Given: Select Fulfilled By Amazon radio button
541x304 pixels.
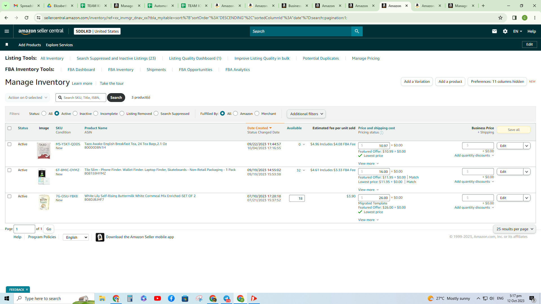Looking at the screenshot, I should click(x=236, y=113).
